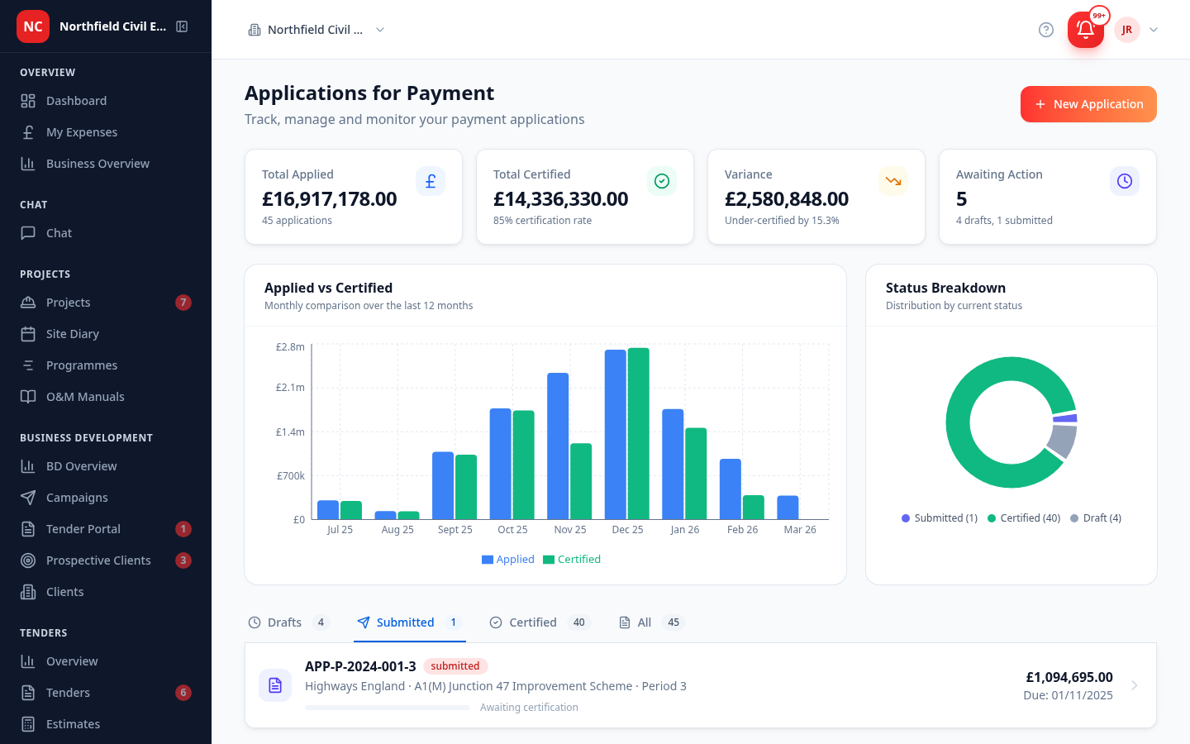This screenshot has height=744, width=1190.
Task: Click the Nov 25 Certified green bar
Action: [581, 481]
